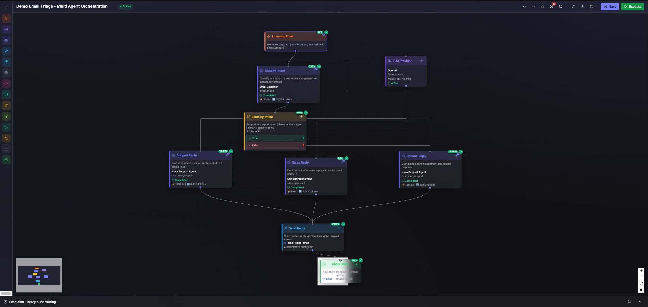Viewport: 648px width, 307px height.
Task: Select the purple brain LLM node tool
Action: click(x=6, y=29)
